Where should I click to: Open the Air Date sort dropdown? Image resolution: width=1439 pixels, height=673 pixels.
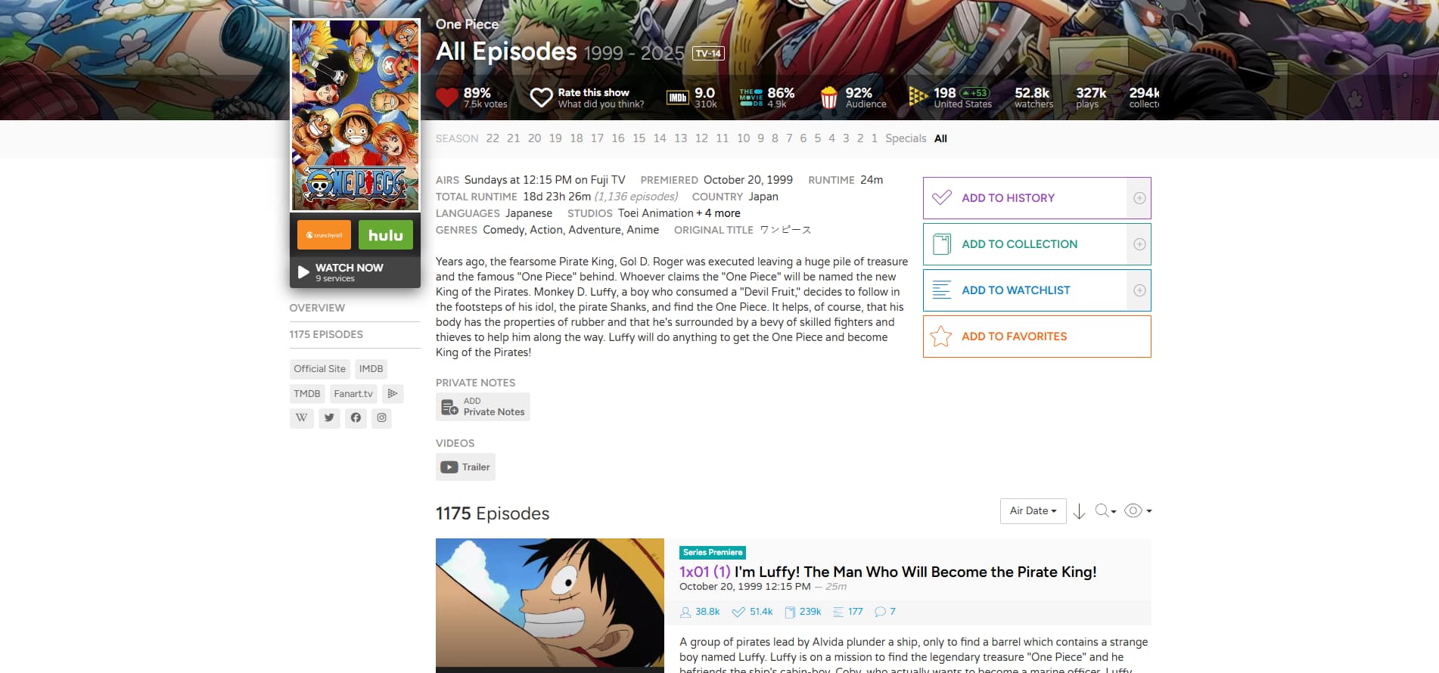pyautogui.click(x=1033, y=511)
